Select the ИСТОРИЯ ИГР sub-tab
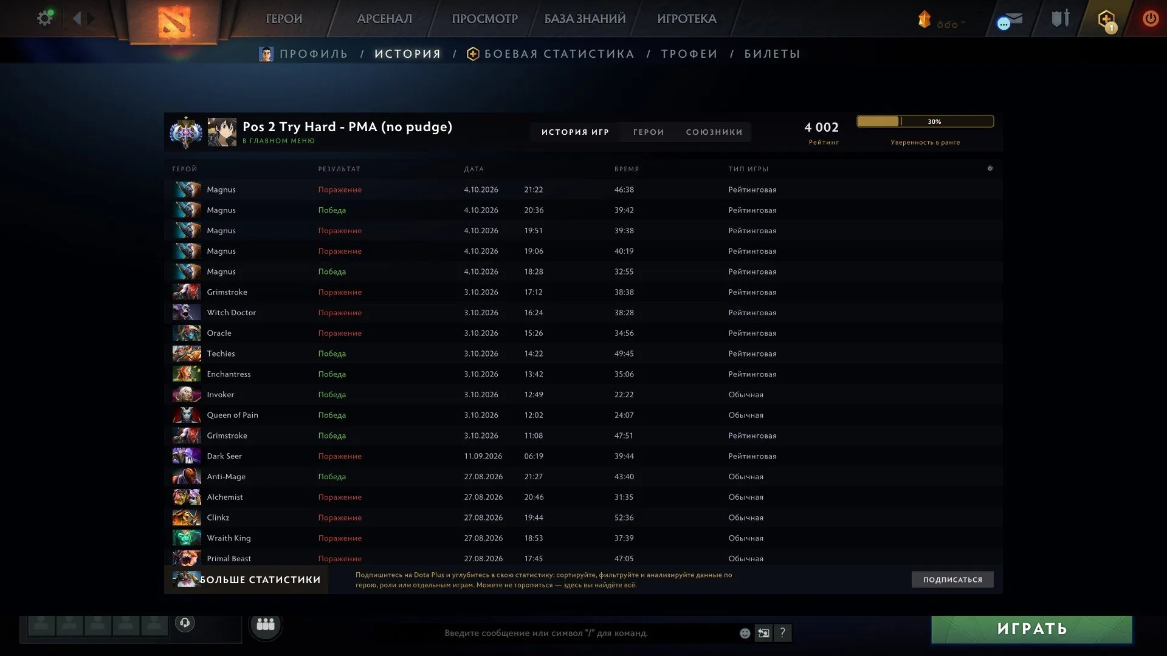This screenshot has width=1167, height=656. (575, 132)
